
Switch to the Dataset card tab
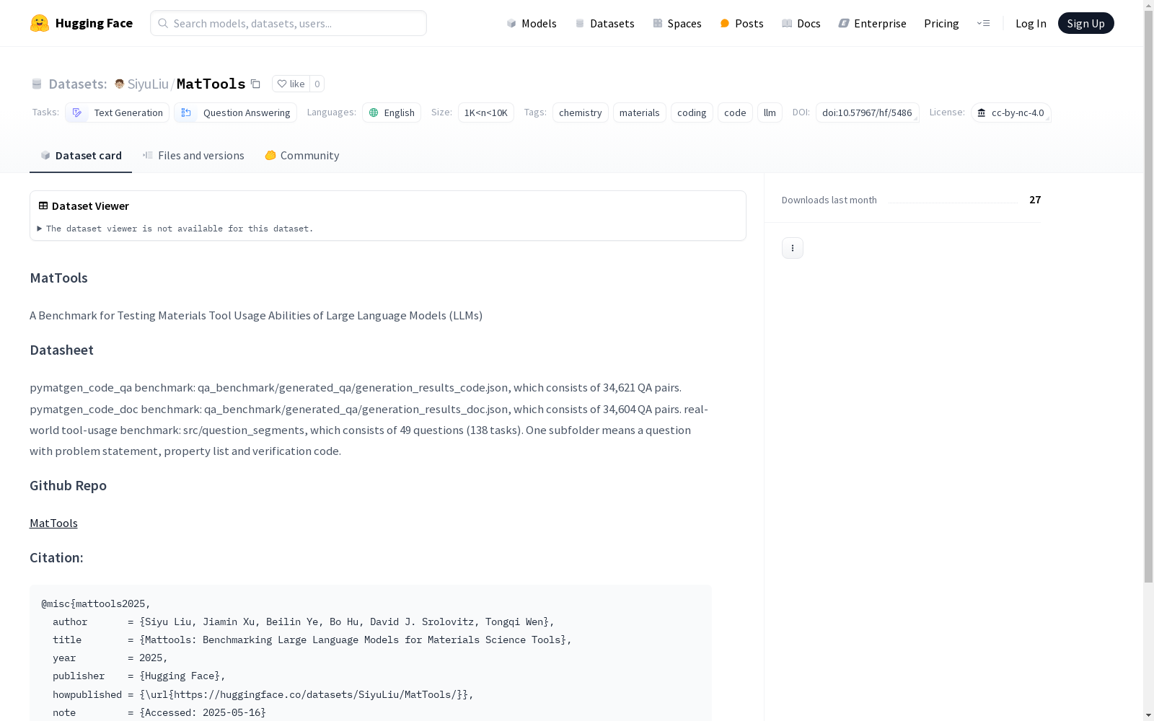(81, 155)
